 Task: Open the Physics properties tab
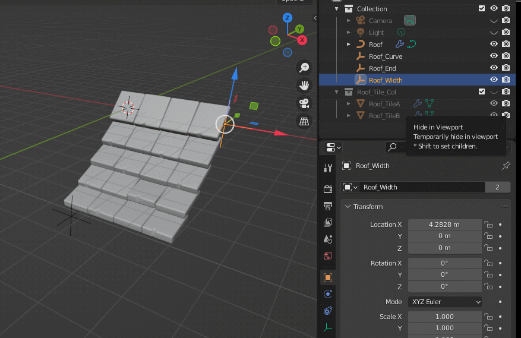click(328, 294)
